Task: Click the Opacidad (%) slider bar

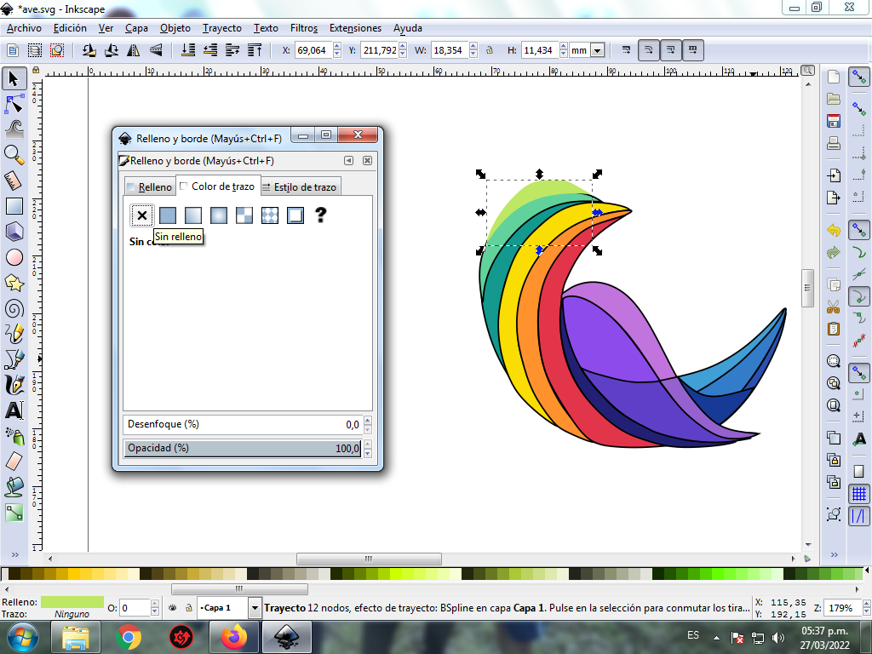Action: (x=243, y=449)
